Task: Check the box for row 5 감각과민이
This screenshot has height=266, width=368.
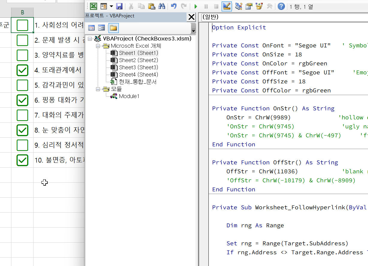Action: (22, 85)
